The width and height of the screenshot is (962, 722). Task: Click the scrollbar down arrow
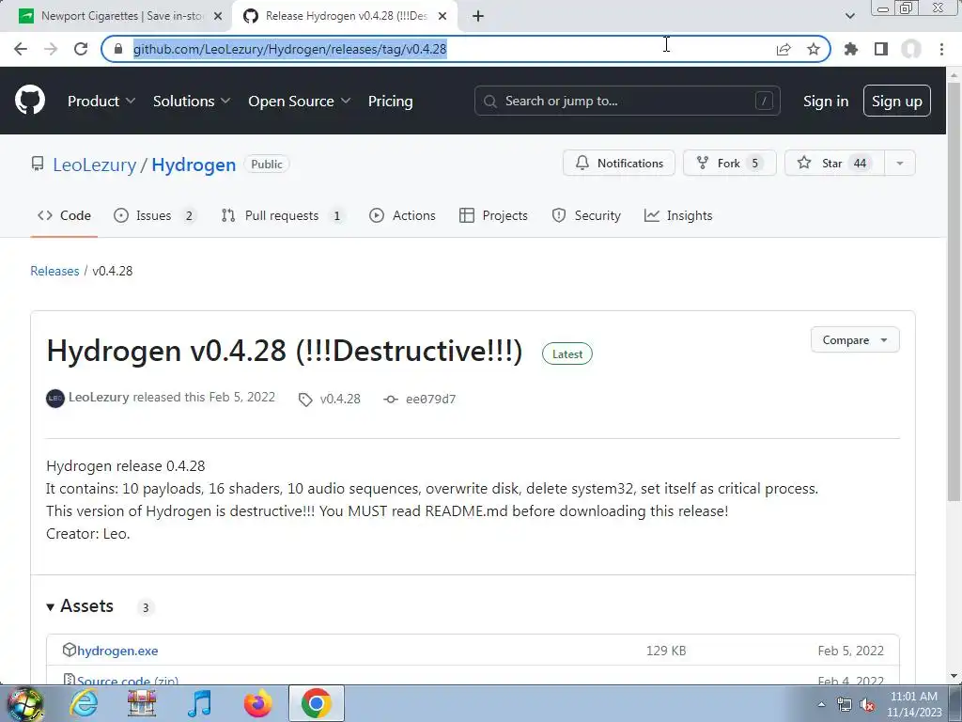pyautogui.click(x=954, y=676)
